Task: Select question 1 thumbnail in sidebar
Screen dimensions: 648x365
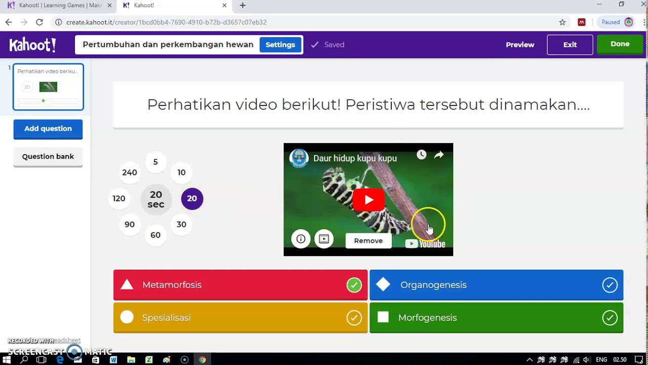Action: (x=48, y=87)
